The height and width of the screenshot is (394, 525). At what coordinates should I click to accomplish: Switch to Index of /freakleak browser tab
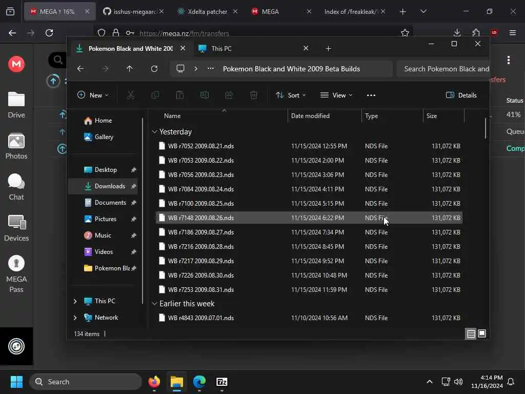(x=354, y=11)
